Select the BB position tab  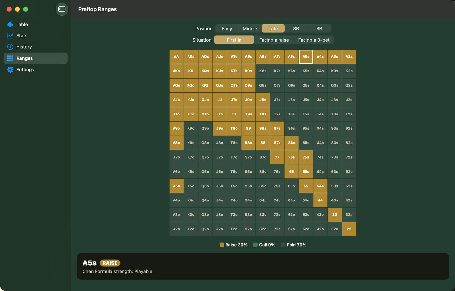[x=319, y=29]
